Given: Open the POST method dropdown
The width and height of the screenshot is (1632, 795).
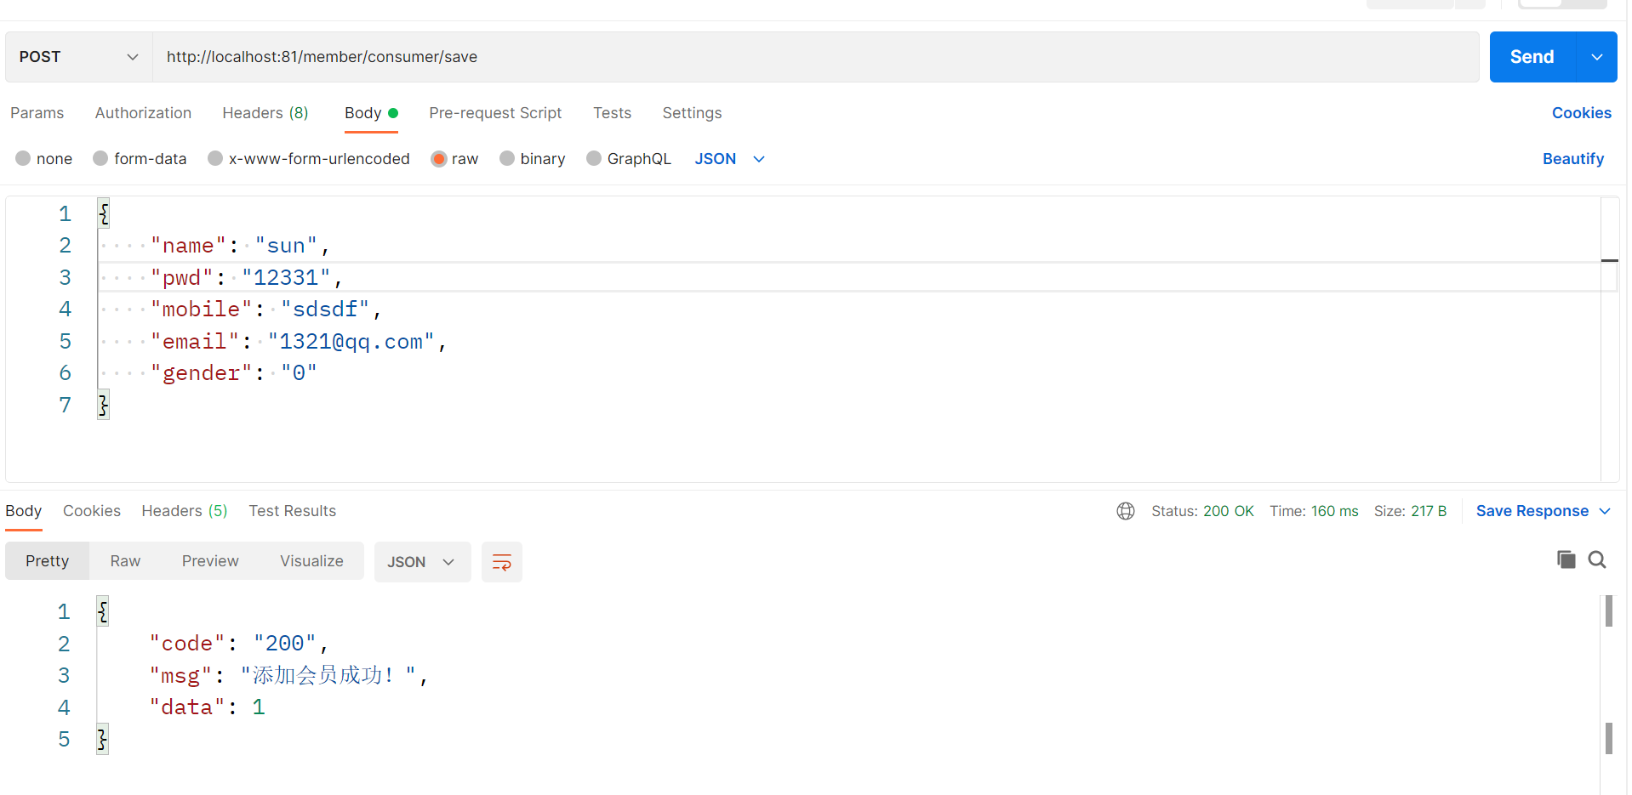Looking at the screenshot, I should pos(79,57).
